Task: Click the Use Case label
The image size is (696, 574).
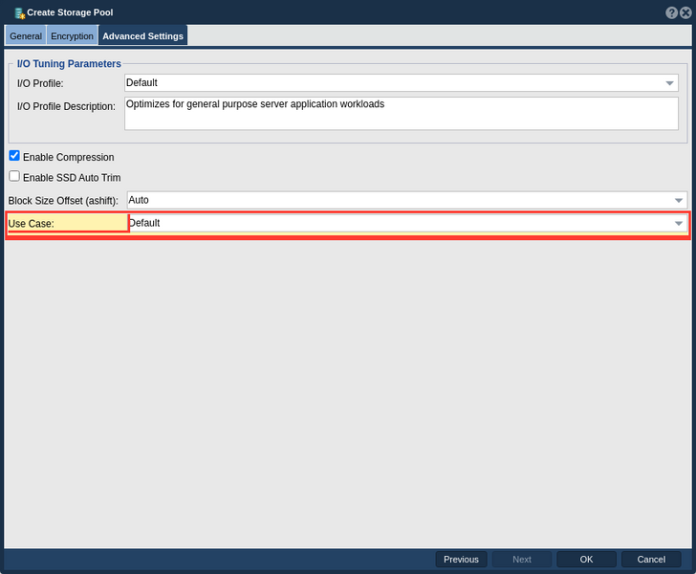Action: point(31,224)
